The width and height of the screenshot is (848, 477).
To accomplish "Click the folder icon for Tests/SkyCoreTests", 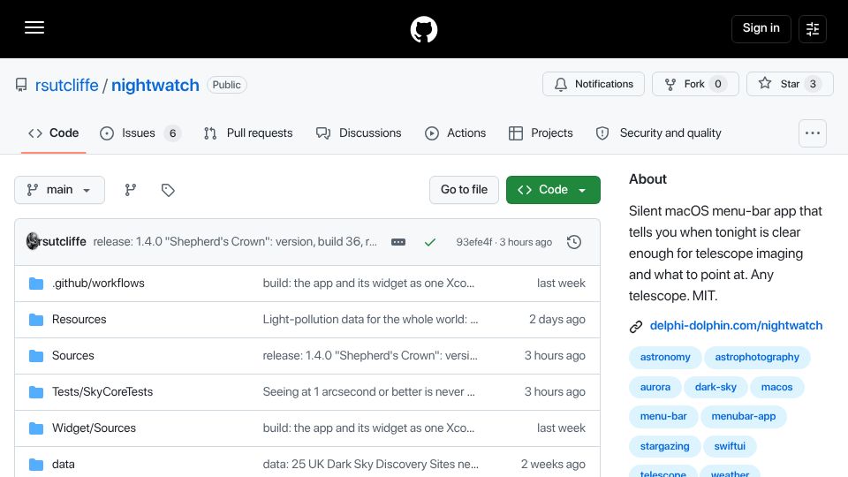I will click(x=36, y=392).
